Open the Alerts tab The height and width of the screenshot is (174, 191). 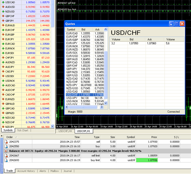[43, 171]
